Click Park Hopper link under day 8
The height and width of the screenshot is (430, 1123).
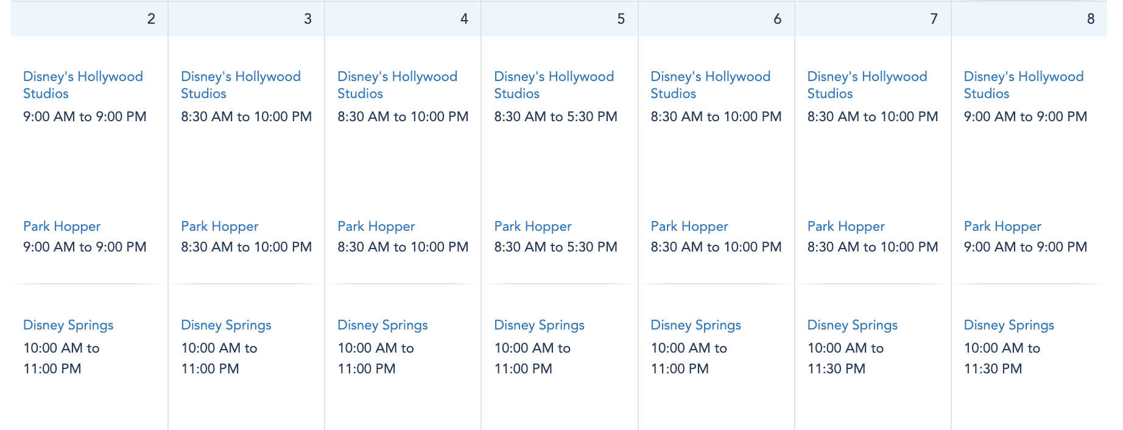(1002, 227)
